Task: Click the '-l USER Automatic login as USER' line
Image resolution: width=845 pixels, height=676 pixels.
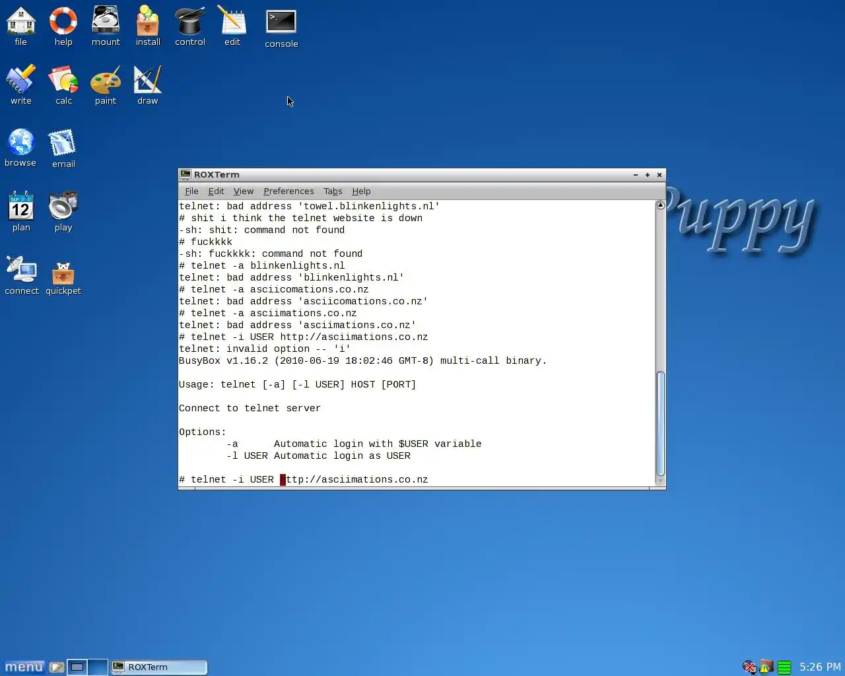Action: click(x=318, y=456)
